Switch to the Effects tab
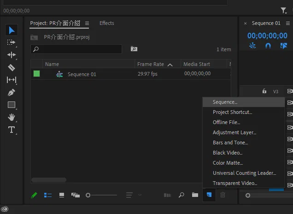 (107, 23)
